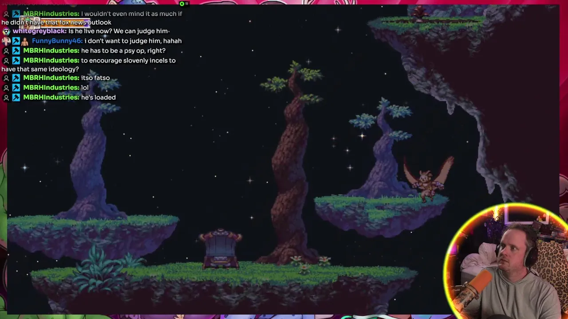Click moderator badge on 'to encourage slovenly' message

16,61
